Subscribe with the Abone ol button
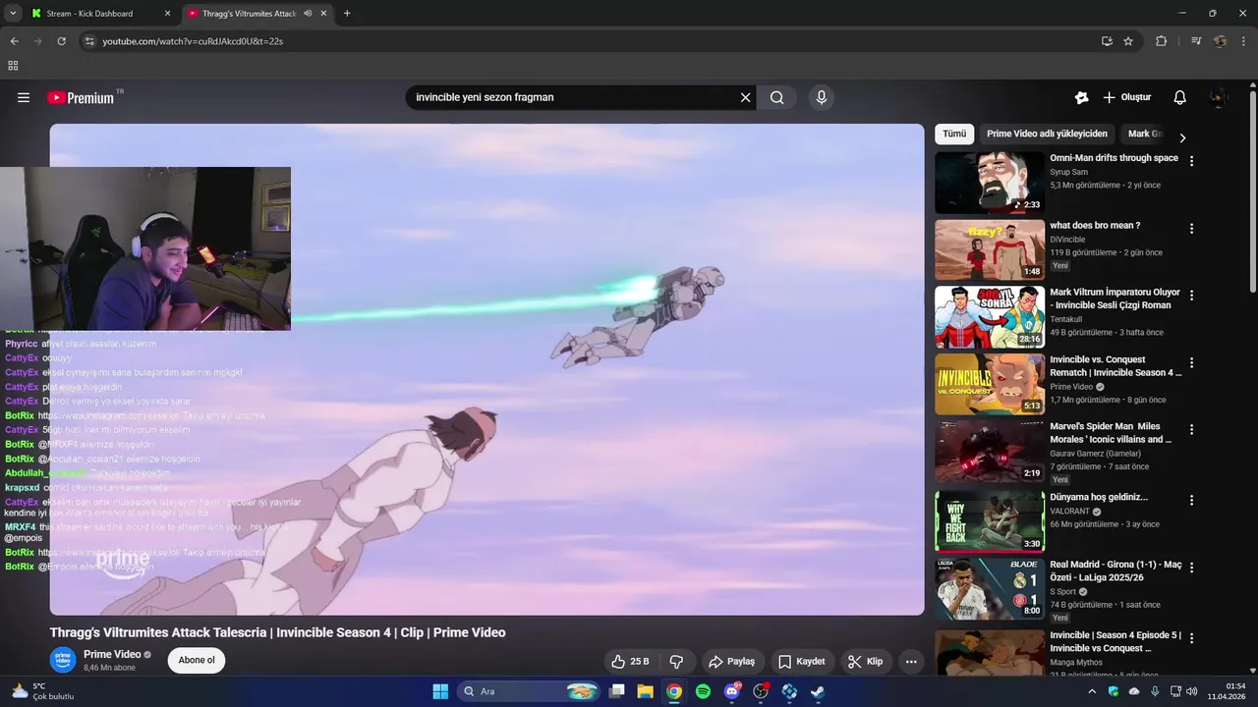The width and height of the screenshot is (1258, 707). 197,660
